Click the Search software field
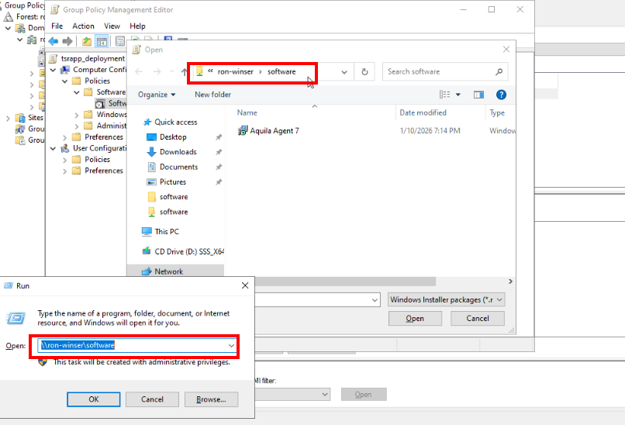The width and height of the screenshot is (625, 425). (x=438, y=71)
